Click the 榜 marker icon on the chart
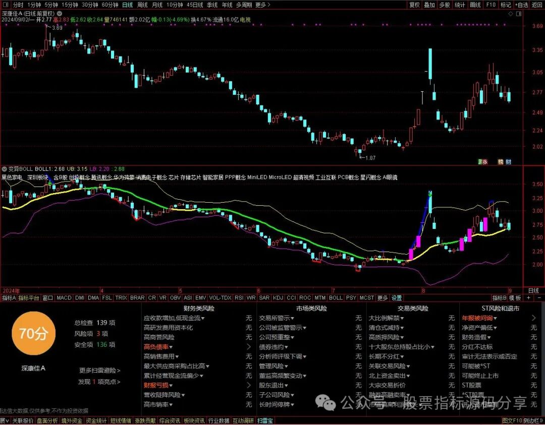The width and height of the screenshot is (545, 425). point(501,162)
